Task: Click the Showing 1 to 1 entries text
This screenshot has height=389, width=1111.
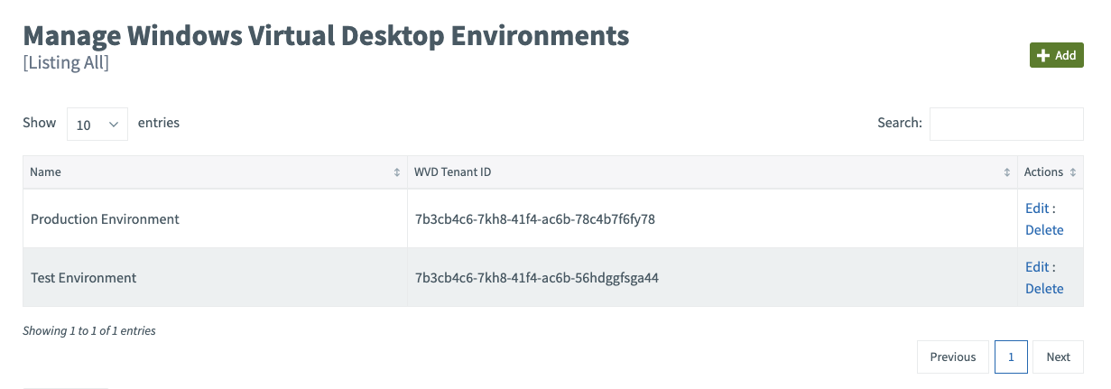Action: click(x=89, y=331)
